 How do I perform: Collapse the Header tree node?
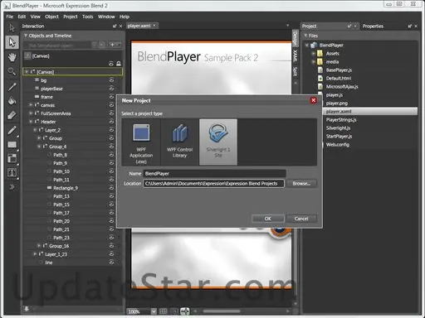tap(31, 122)
